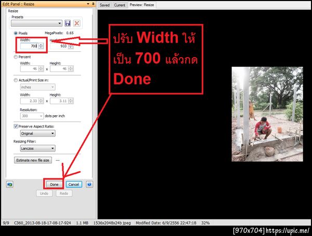This screenshot has height=236, width=312.
Task: Open the Edit Panel dropdown arrow in title bar
Action: tap(88, 4)
